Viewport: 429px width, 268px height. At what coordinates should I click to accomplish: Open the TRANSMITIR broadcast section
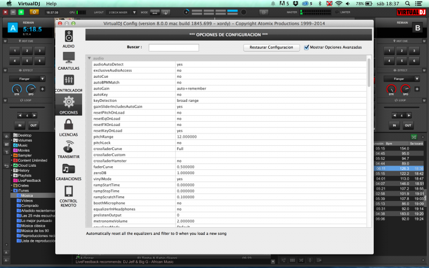coord(69,150)
